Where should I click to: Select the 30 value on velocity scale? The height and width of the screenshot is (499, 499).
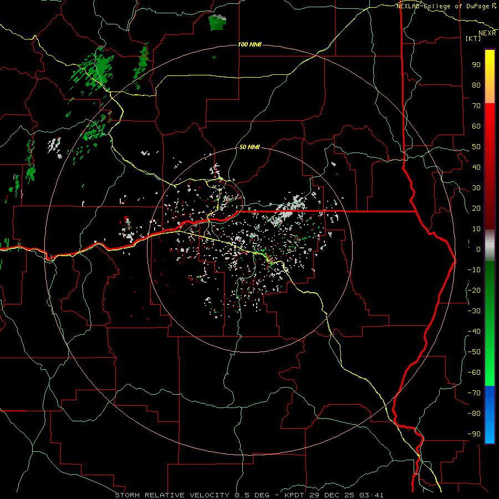tap(476, 188)
